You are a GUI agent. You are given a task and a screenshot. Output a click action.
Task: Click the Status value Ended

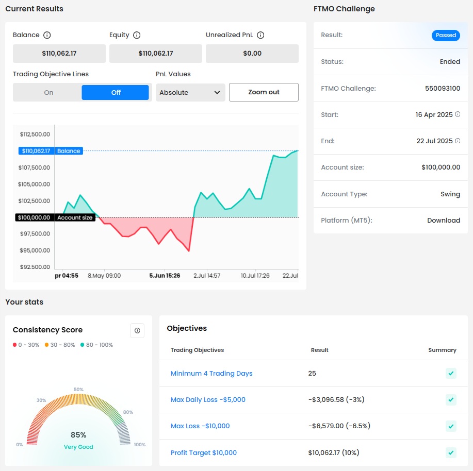pyautogui.click(x=450, y=62)
